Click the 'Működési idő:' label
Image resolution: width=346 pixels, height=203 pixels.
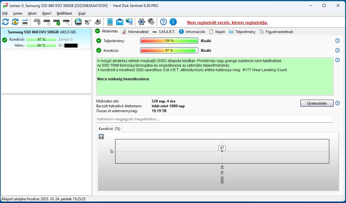click(x=108, y=101)
